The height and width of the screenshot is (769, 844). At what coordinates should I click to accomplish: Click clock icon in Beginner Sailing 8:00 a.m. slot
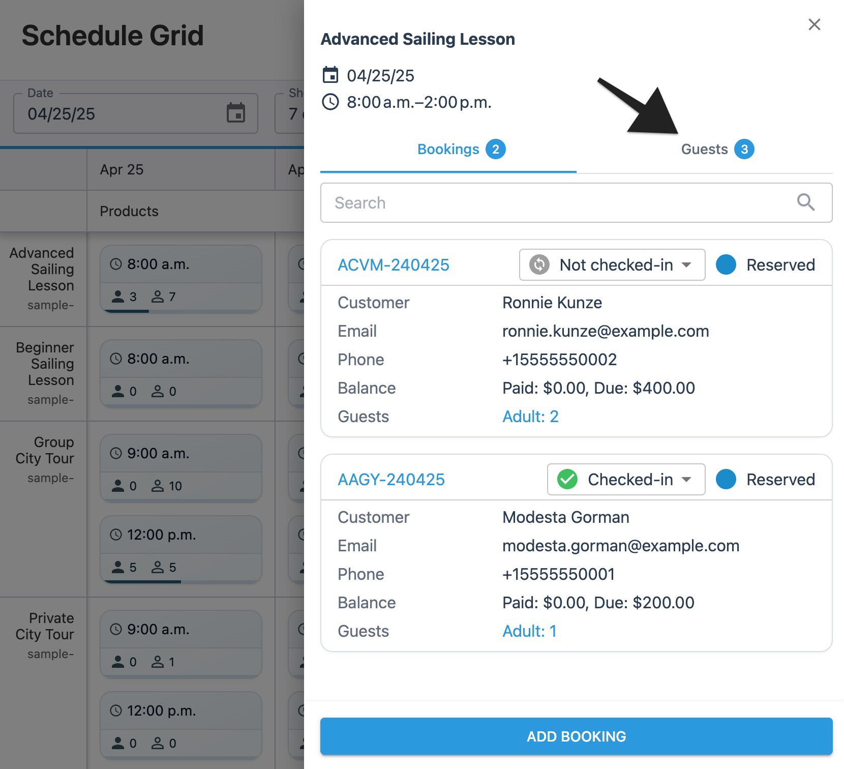(x=116, y=359)
